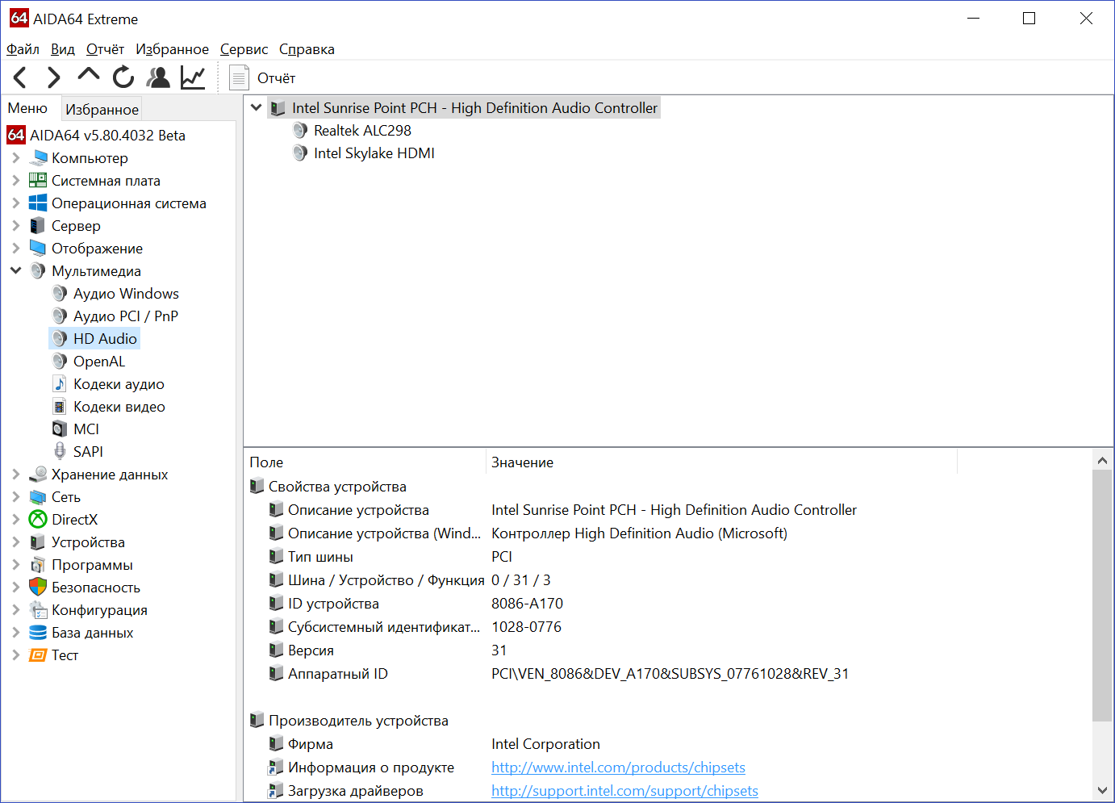This screenshot has width=1115, height=803.
Task: Open the Отчёт menu in menu bar
Action: click(105, 49)
